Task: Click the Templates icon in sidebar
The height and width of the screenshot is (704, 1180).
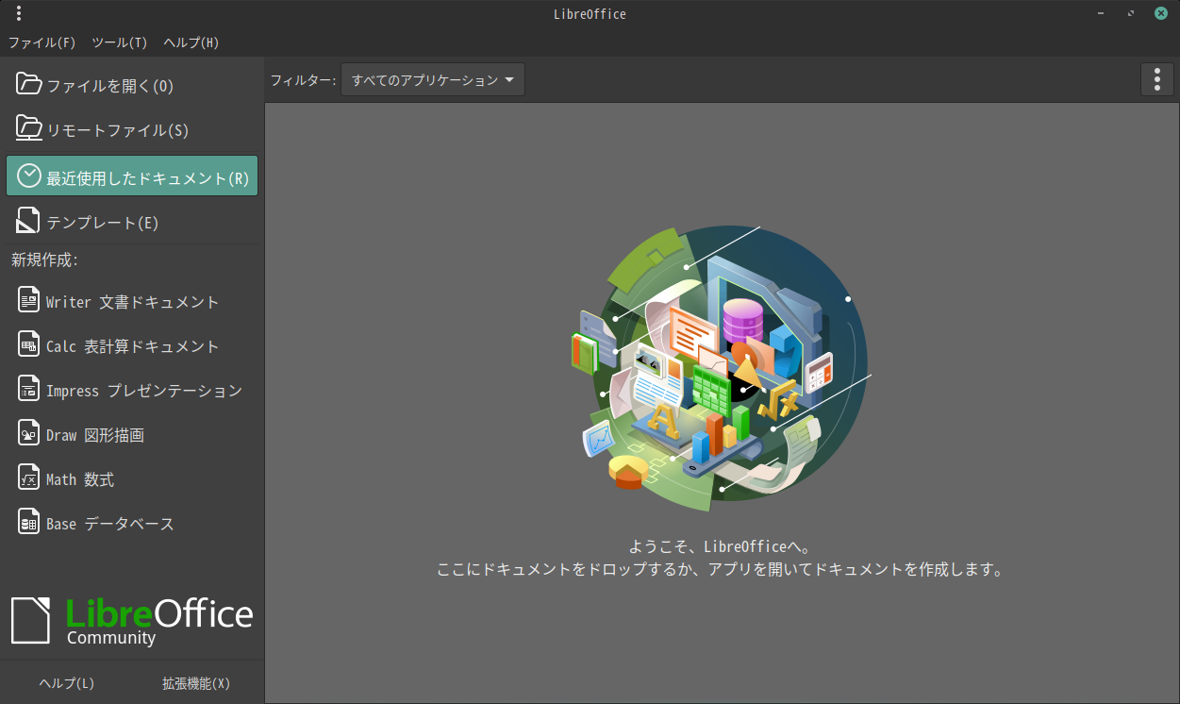Action: tap(29, 221)
